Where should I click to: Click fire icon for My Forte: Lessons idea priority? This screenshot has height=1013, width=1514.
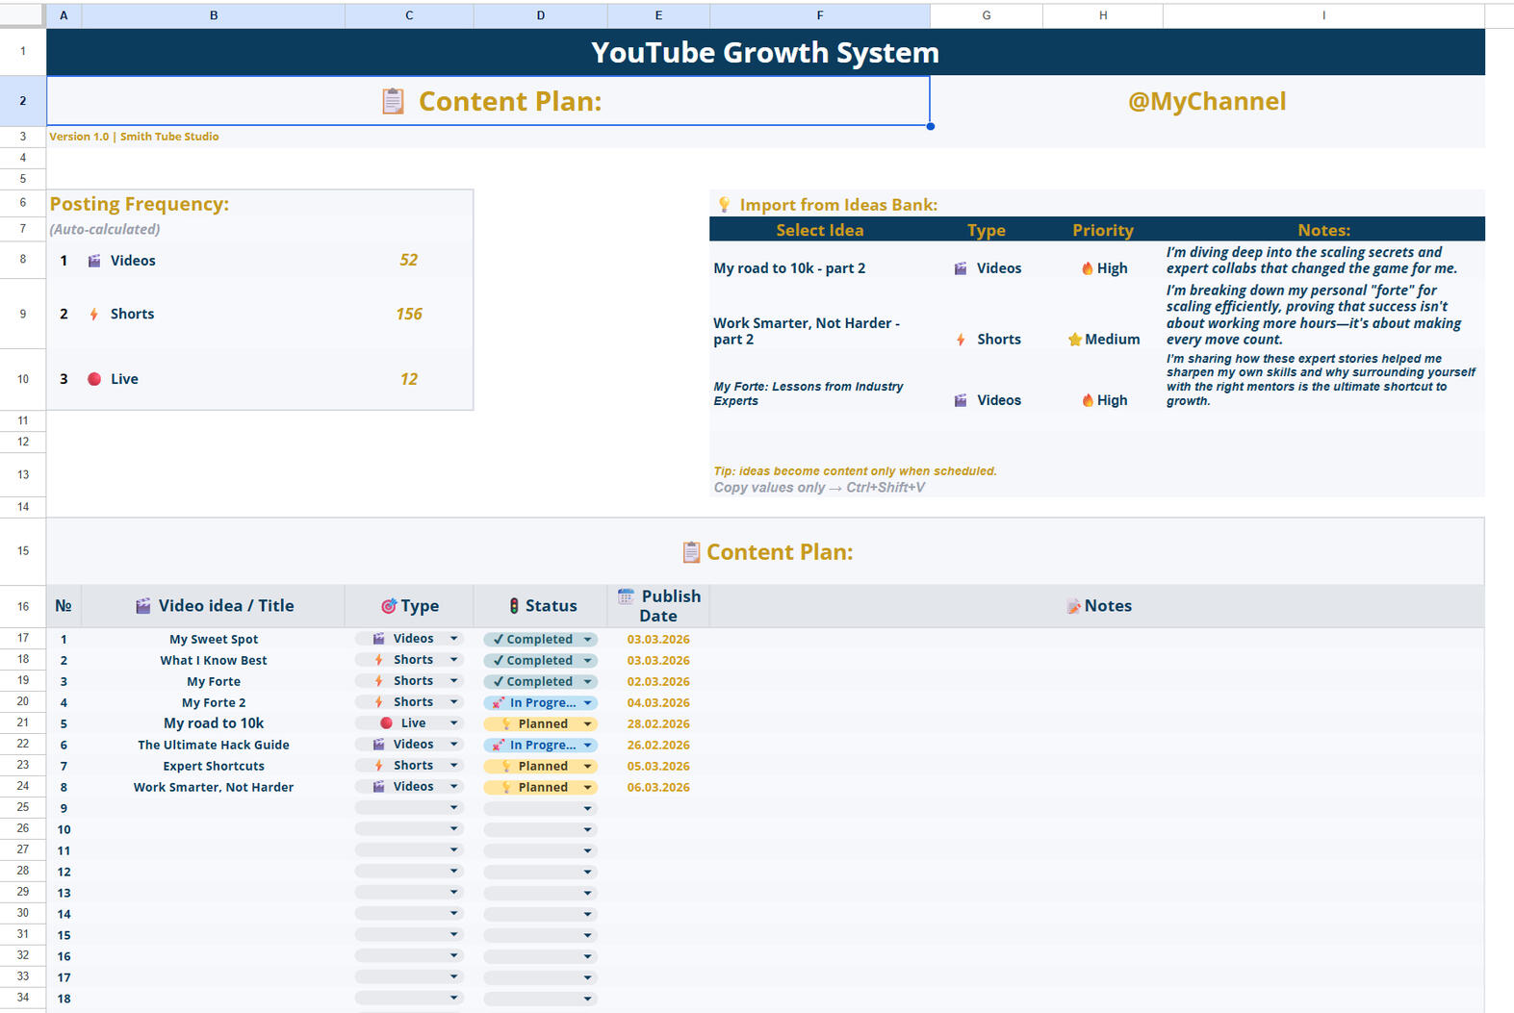point(1087,400)
